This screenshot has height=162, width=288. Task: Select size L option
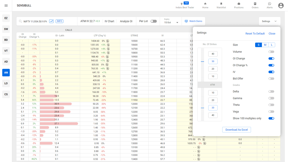272,45
